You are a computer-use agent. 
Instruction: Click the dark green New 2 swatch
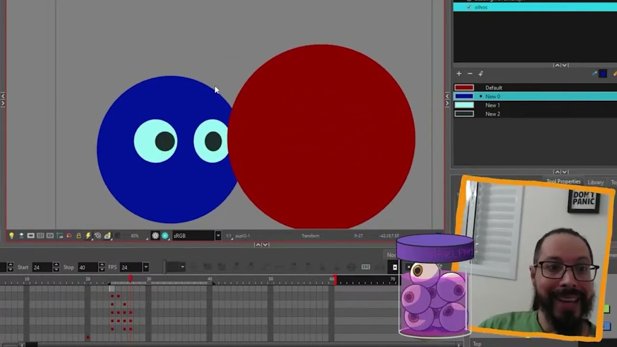click(x=464, y=114)
